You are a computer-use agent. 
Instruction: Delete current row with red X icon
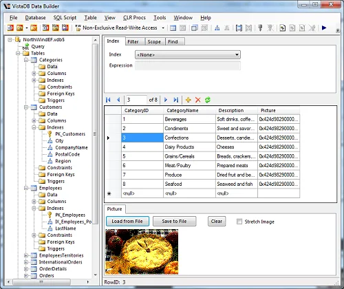tap(197, 100)
